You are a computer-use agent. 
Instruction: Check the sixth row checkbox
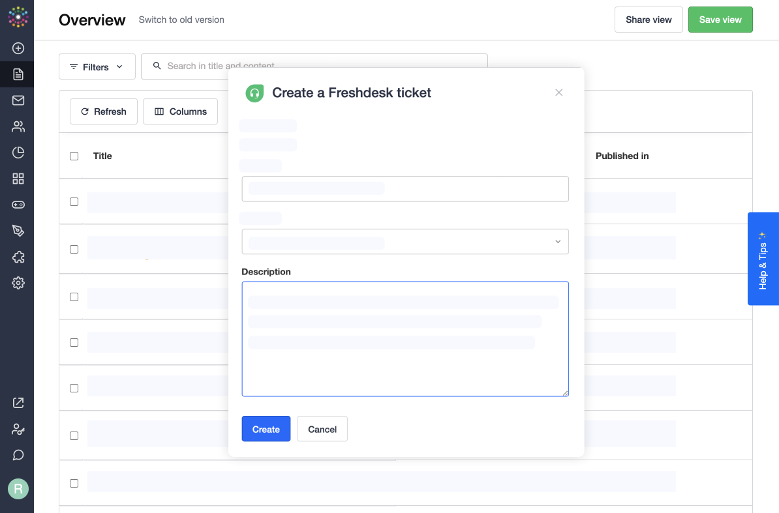(x=74, y=435)
